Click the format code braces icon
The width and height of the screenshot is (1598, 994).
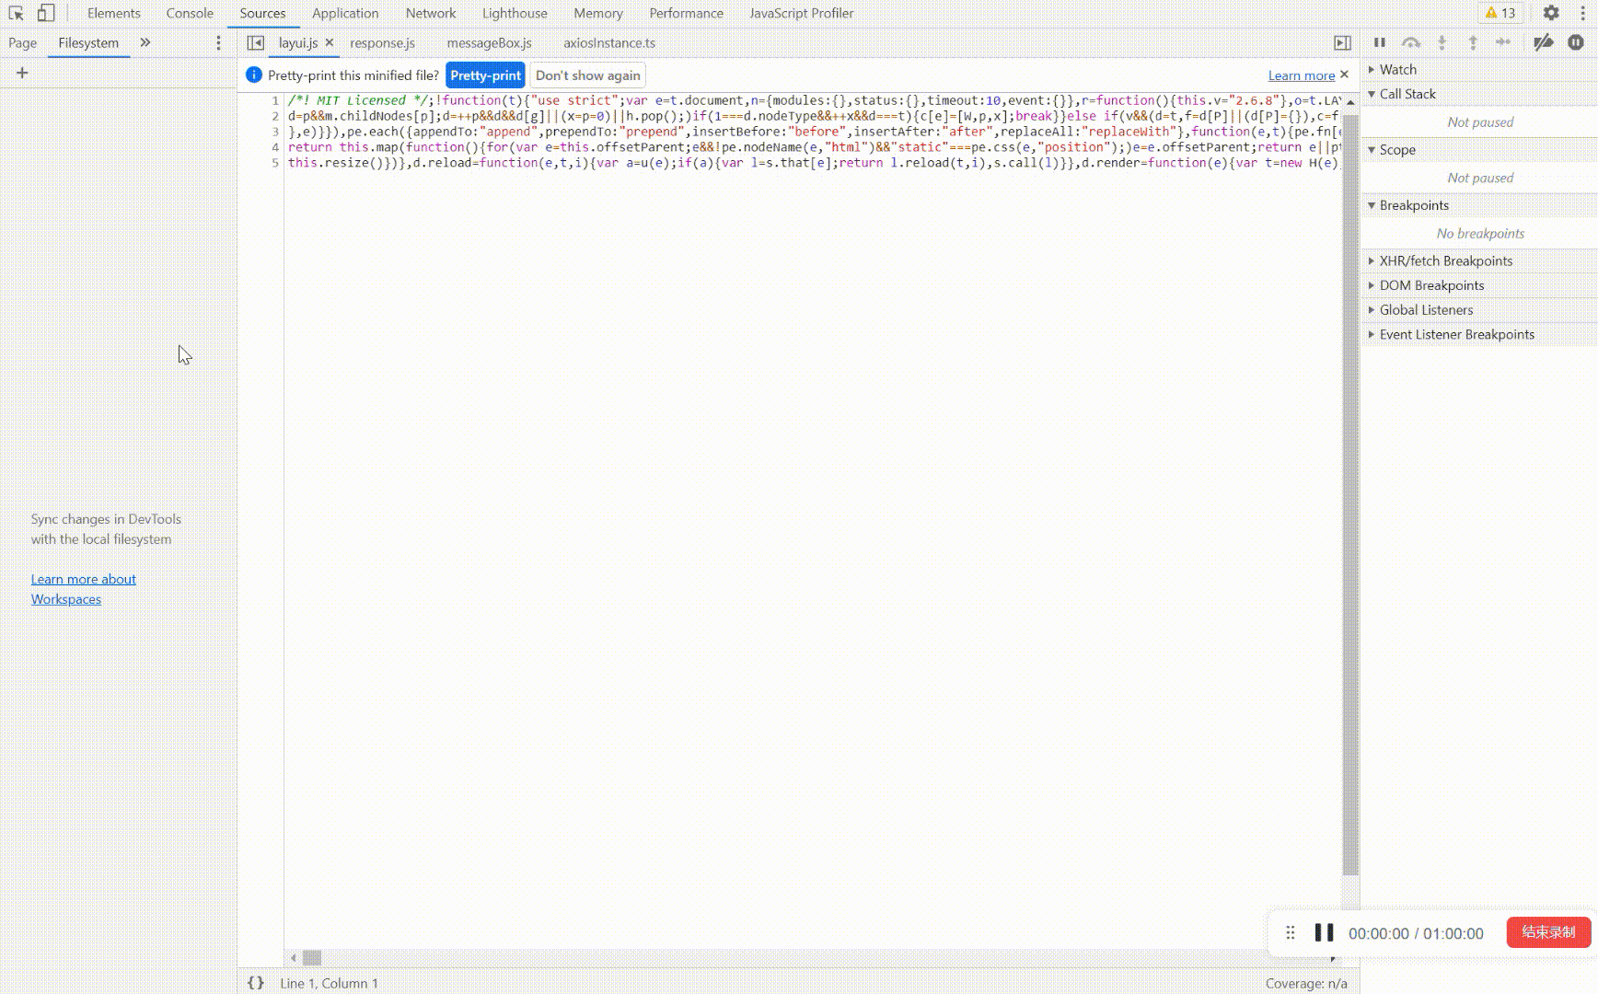pyautogui.click(x=256, y=983)
